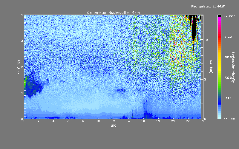Image resolution: width=239 pixels, height=149 pixels.
Task: Click the '60.0' colorbar value
Action: [229, 98]
